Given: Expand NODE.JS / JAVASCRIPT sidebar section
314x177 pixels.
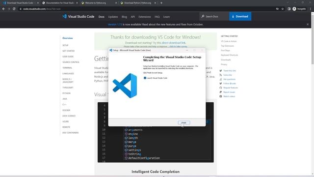Looking at the screenshot, I should tap(68, 81).
